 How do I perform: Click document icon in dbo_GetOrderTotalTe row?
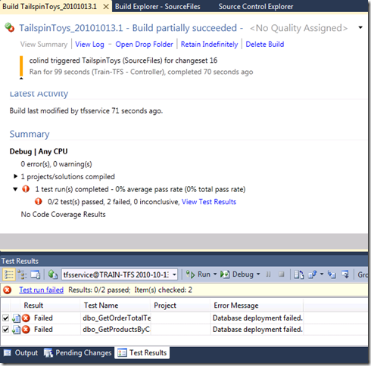click(x=16, y=318)
